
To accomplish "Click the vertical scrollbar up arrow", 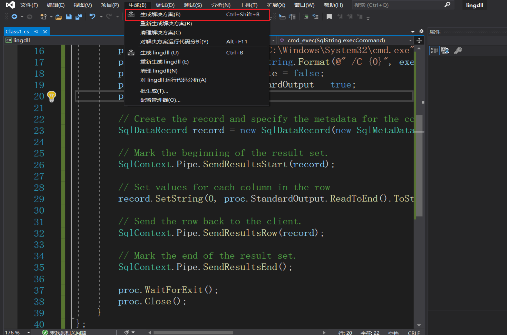I will pos(419,48).
